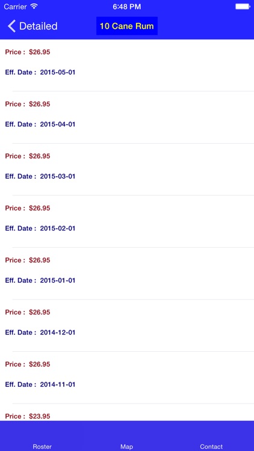Viewport: 254px width, 451px height.
Task: Tap the Price $26.95 above 2015-05-01
Action: (x=28, y=52)
